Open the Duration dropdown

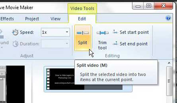[56, 44]
